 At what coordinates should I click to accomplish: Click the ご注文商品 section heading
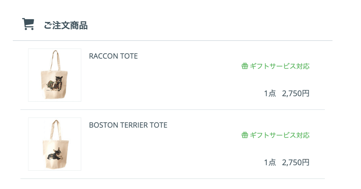[66, 26]
